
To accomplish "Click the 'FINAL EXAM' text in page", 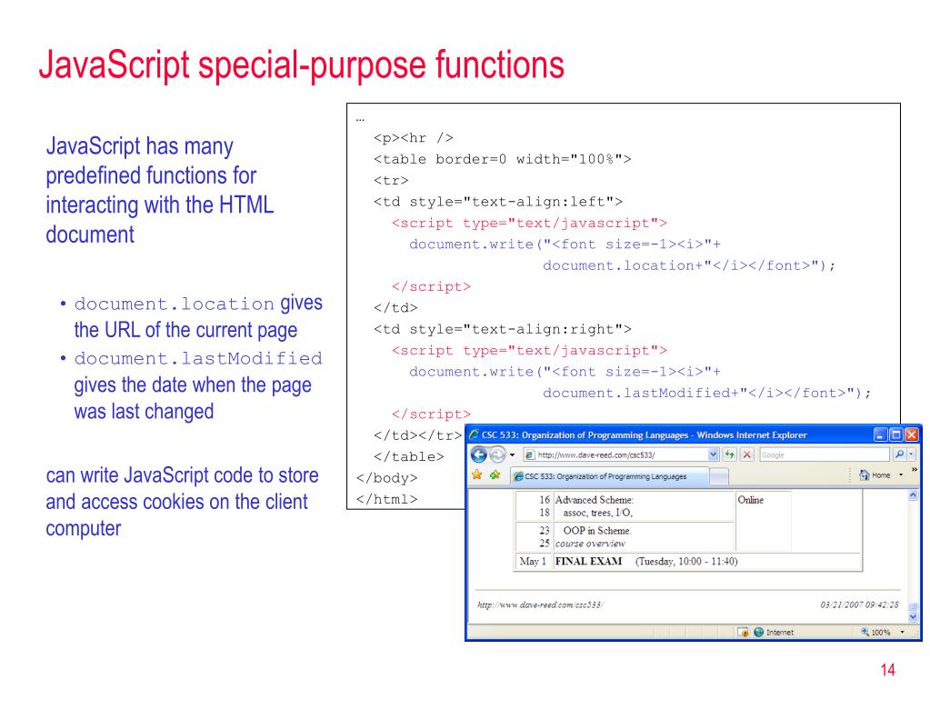I will (x=588, y=561).
